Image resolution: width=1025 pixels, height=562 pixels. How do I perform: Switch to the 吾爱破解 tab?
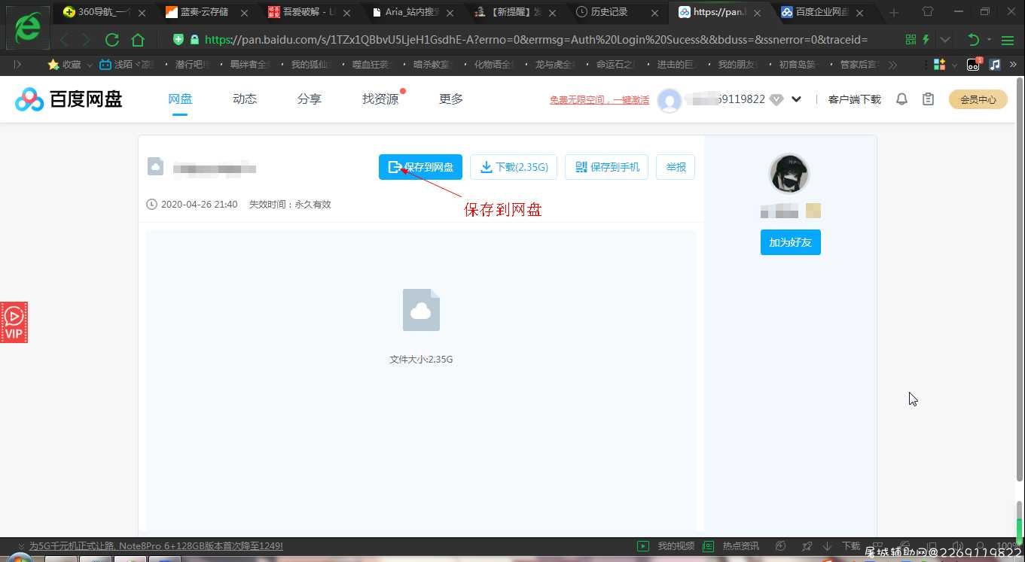(309, 12)
